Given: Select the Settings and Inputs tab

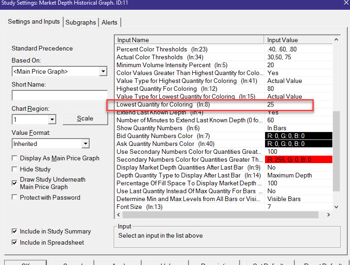Looking at the screenshot, I should [x=34, y=22].
